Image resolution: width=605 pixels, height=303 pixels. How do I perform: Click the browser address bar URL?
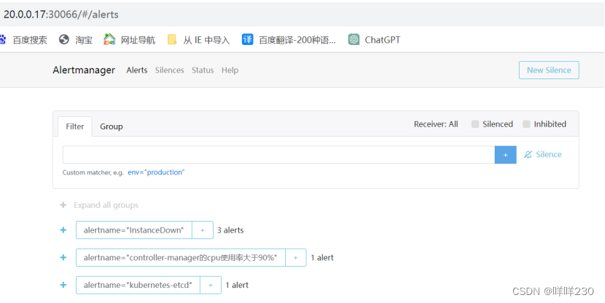(61, 15)
